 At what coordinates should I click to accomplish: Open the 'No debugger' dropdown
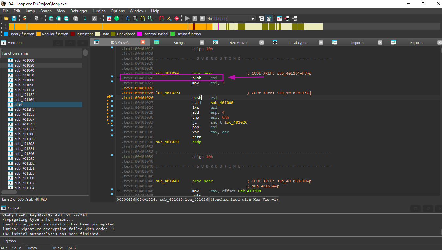pos(252,19)
